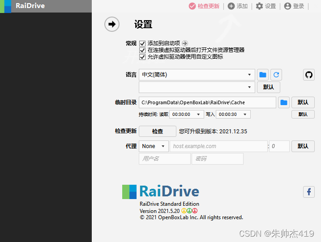
Task: Click the 检查更新 checkmark icon in header
Action: (192, 6)
